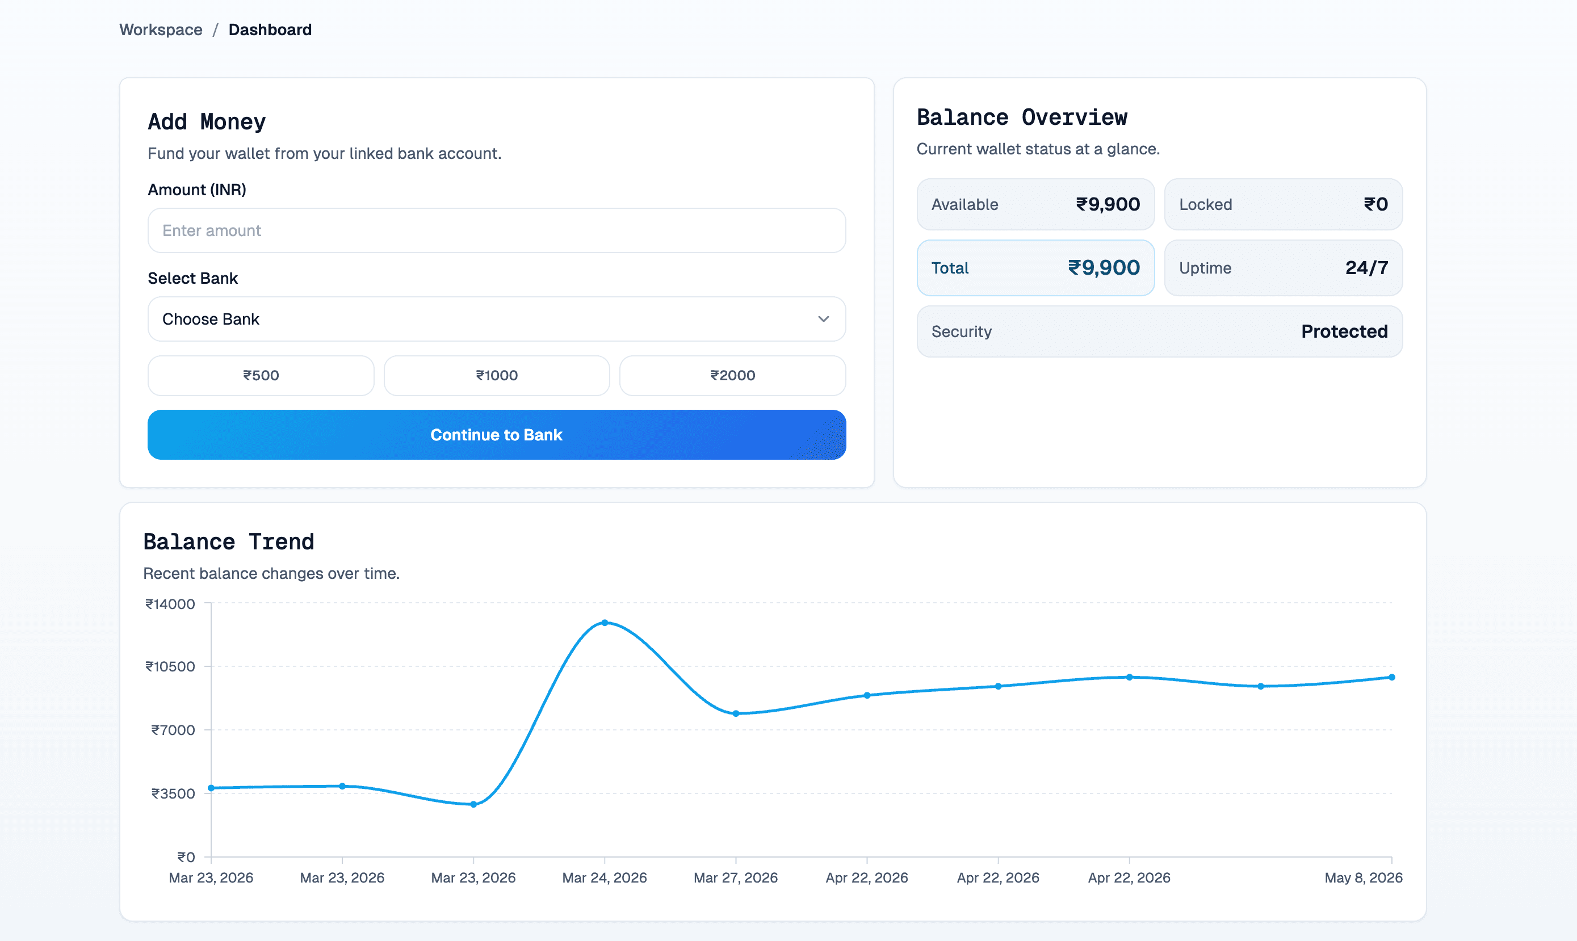The height and width of the screenshot is (941, 1577).
Task: Click the chevron in Choose Bank select
Action: point(823,319)
